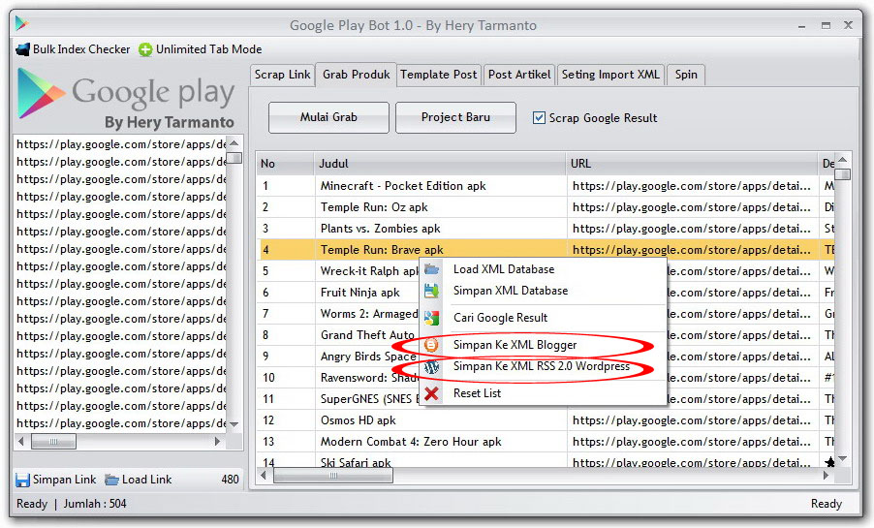Open the Seting Import XML tab

(610, 75)
